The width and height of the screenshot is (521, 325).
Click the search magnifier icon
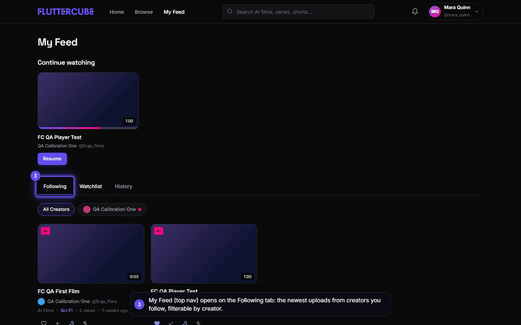230,12
